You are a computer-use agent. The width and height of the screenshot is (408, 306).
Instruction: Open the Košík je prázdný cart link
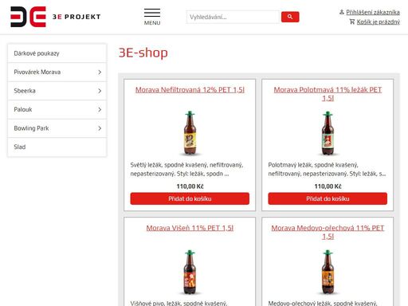(378, 22)
